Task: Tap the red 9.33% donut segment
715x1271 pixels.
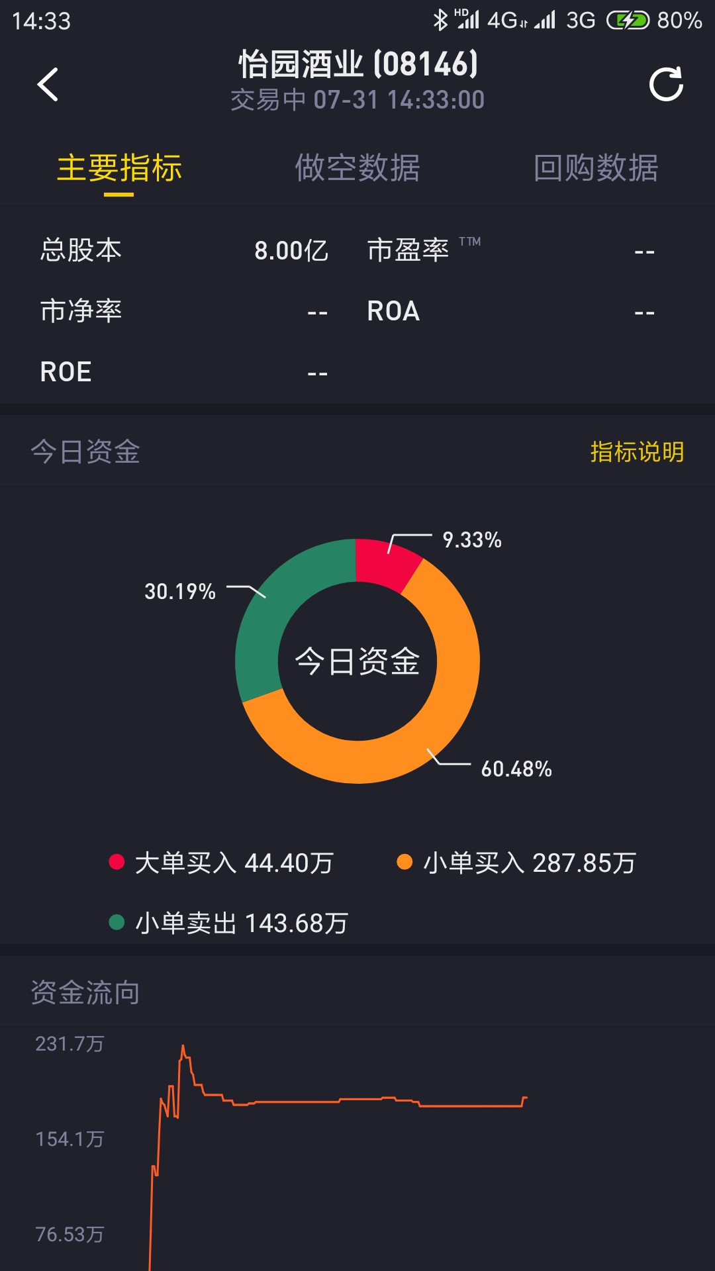Action: tap(386, 563)
